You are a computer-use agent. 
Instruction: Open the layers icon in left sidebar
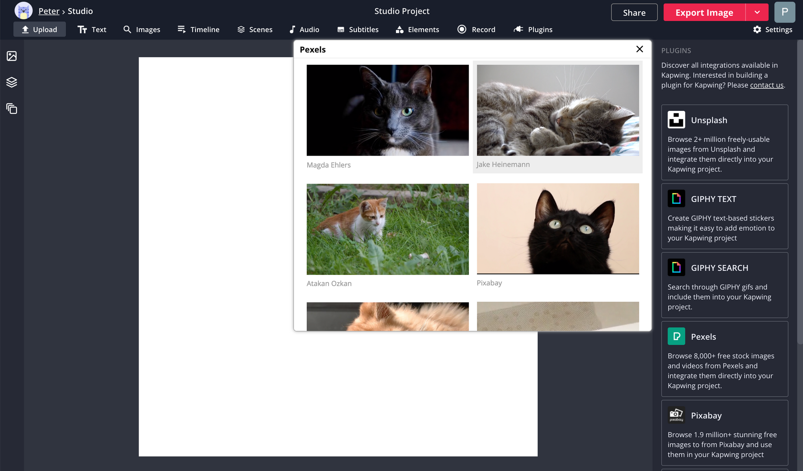click(12, 82)
